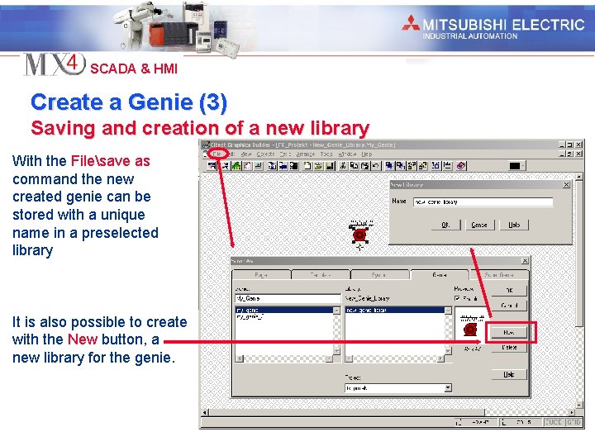The height and width of the screenshot is (446, 595).
Task: Switch to the Page tab in Save As
Action: 261,274
